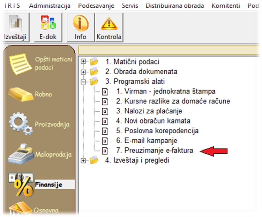Click the Robno module label
This screenshot has width=262, height=217.
(43, 94)
